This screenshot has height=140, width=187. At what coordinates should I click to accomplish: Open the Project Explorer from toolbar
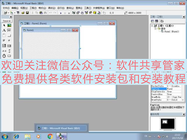coord(74,13)
